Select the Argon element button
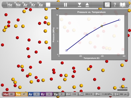 coord(25,5)
